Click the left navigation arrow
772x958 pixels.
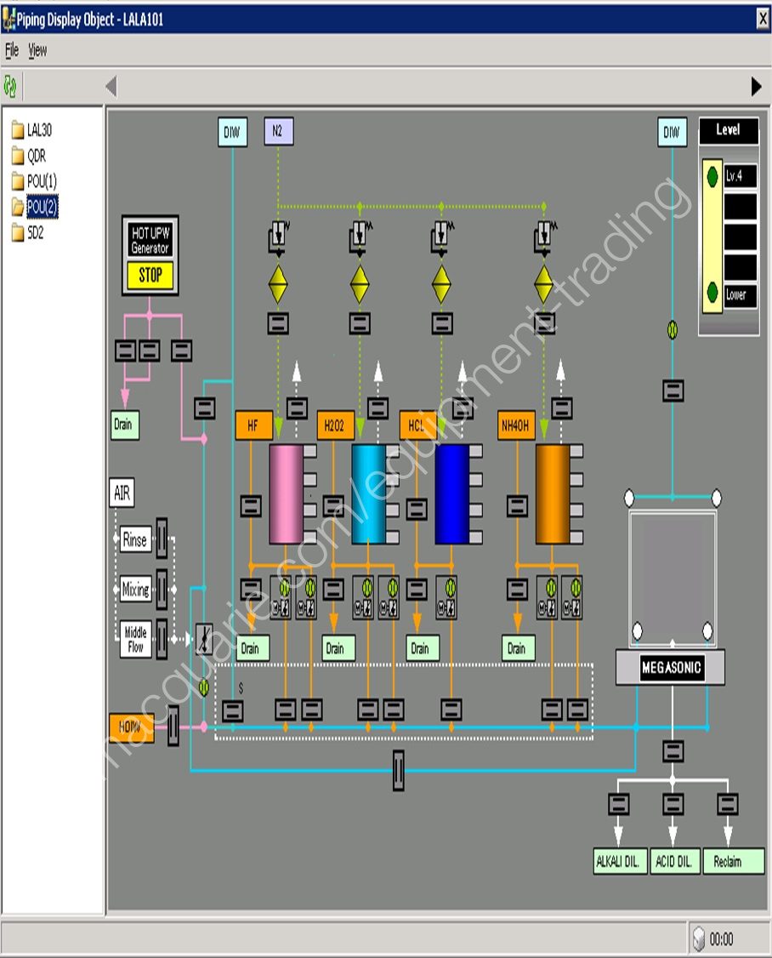pos(111,86)
